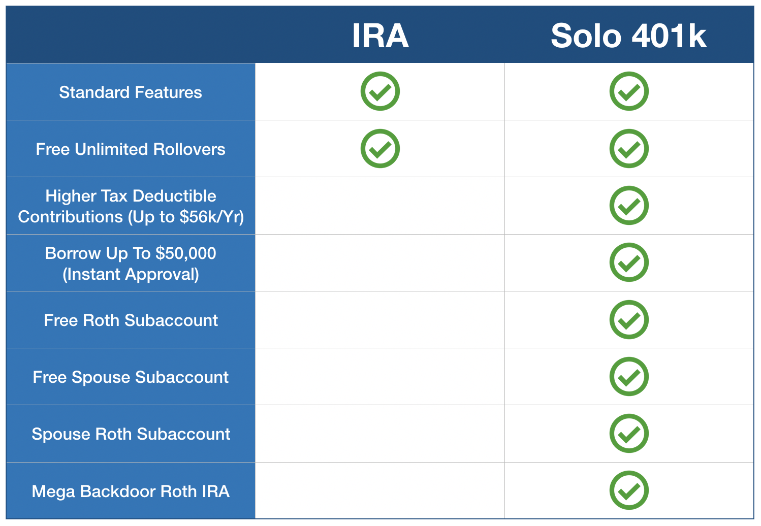Click Solo 401k checkmark for Mega Backdoor Roth IRA
Screen dimensions: 761x526
(x=629, y=490)
